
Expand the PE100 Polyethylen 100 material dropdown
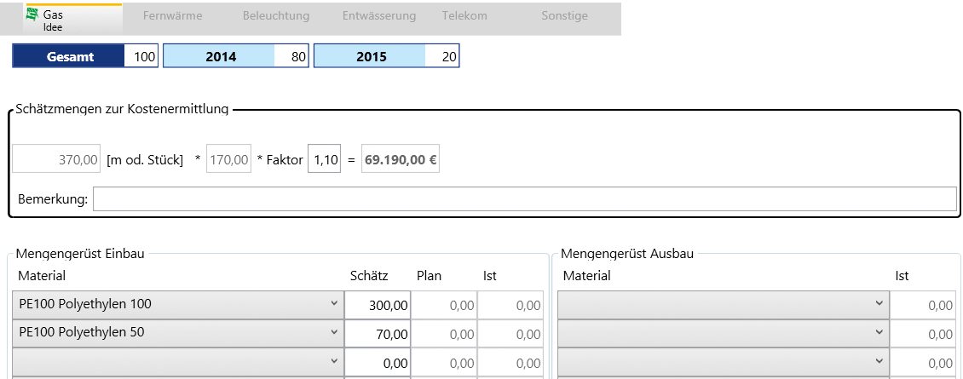[x=178, y=305]
